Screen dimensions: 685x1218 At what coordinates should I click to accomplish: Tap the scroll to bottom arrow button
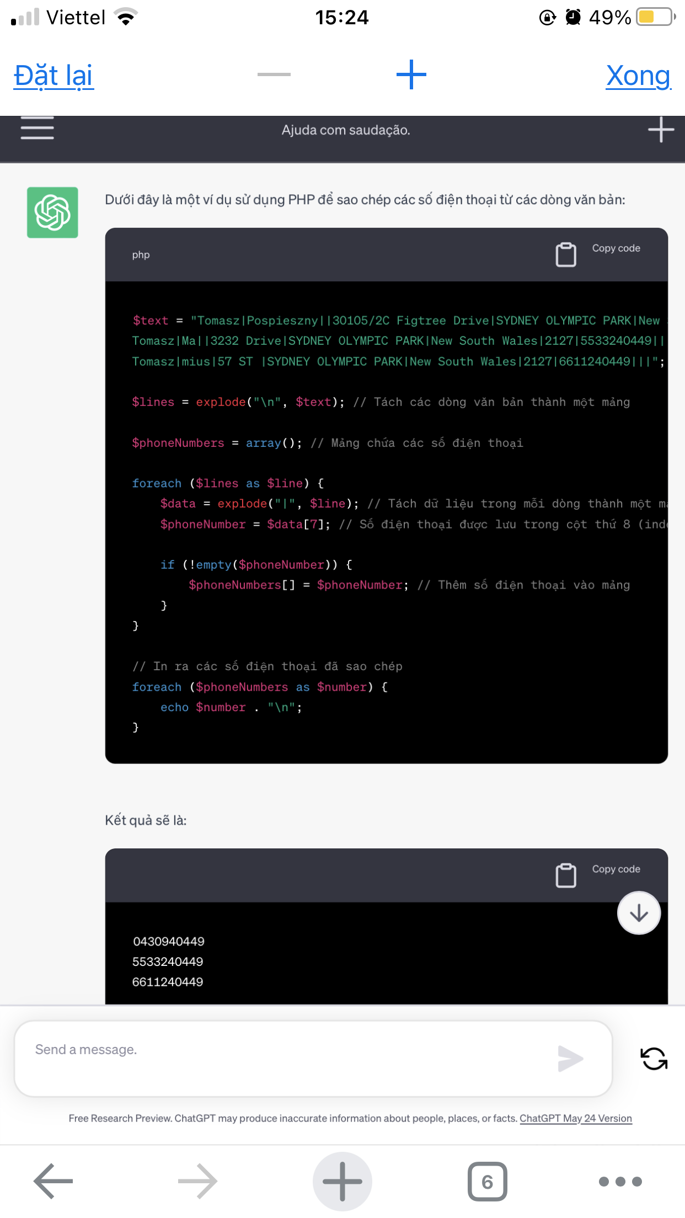pyautogui.click(x=639, y=913)
